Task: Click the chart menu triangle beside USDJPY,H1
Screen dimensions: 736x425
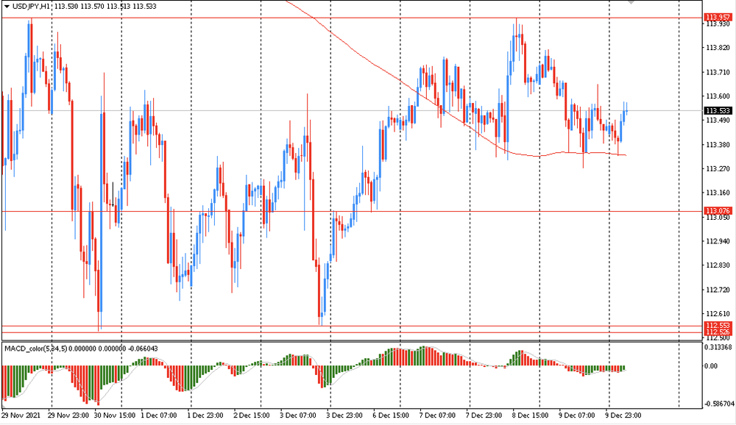Action: pos(7,7)
